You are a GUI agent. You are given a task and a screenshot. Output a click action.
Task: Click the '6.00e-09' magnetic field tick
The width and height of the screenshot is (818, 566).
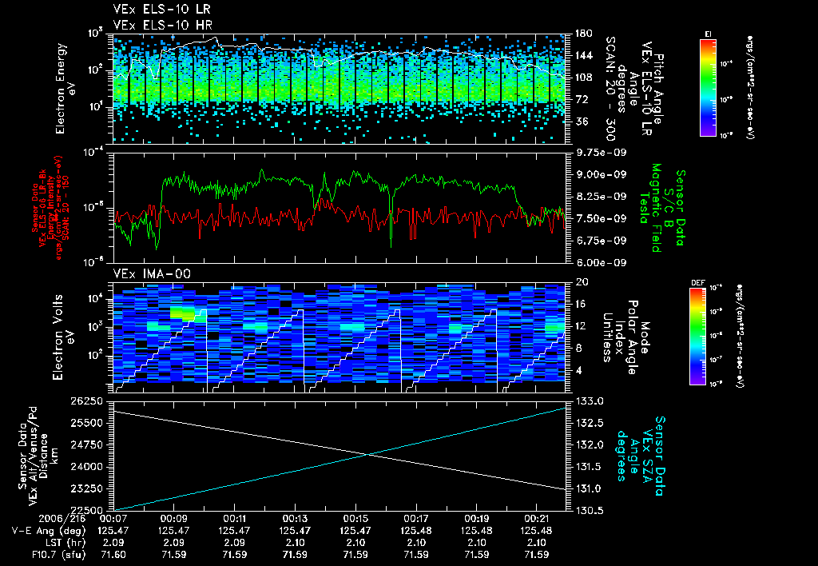coord(600,263)
